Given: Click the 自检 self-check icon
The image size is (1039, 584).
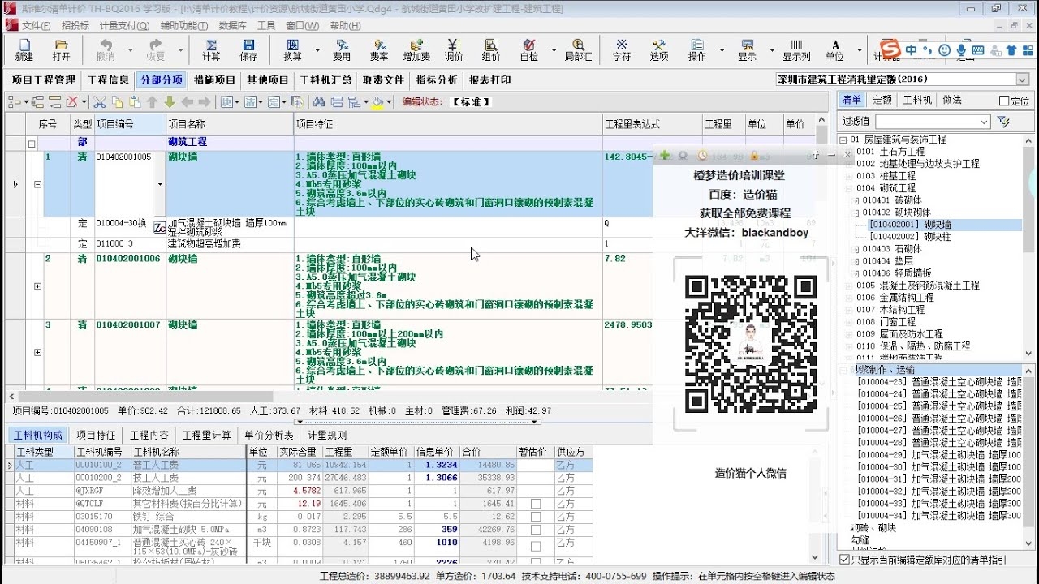Looking at the screenshot, I should [528, 50].
